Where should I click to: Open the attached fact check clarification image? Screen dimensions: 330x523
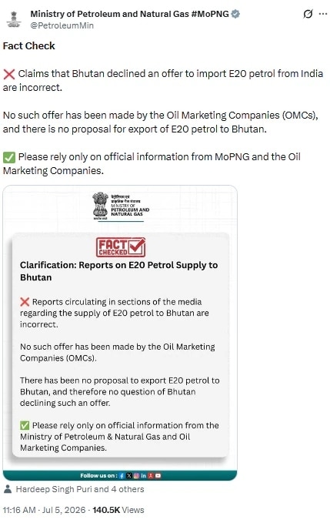pyautogui.click(x=120, y=333)
